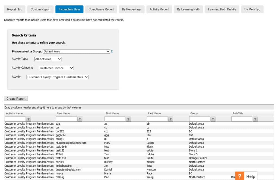The width and height of the screenshot is (278, 180).
Task: Click the filter icon for First Name column
Action: tap(128, 119)
